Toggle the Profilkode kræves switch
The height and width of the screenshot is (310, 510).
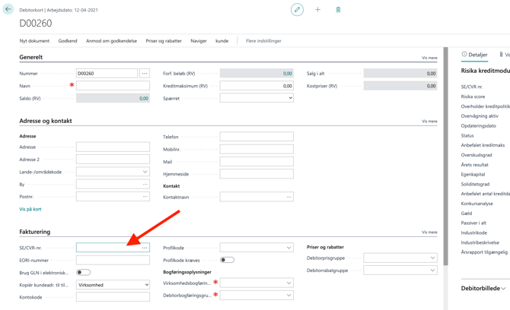tap(227, 260)
